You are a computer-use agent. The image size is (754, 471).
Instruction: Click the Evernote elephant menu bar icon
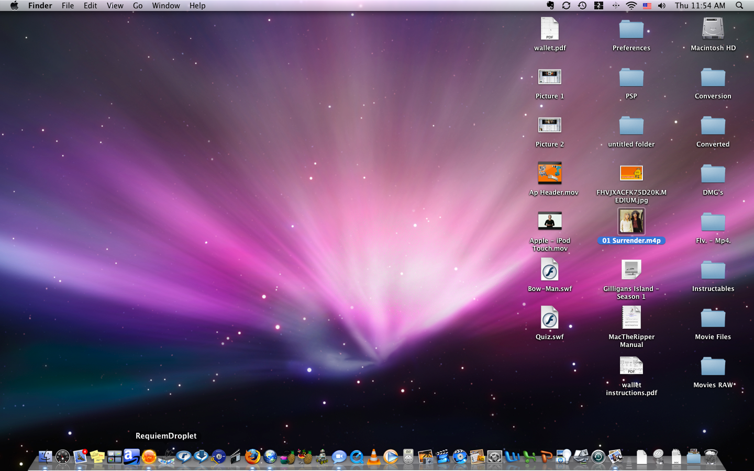pos(550,5)
